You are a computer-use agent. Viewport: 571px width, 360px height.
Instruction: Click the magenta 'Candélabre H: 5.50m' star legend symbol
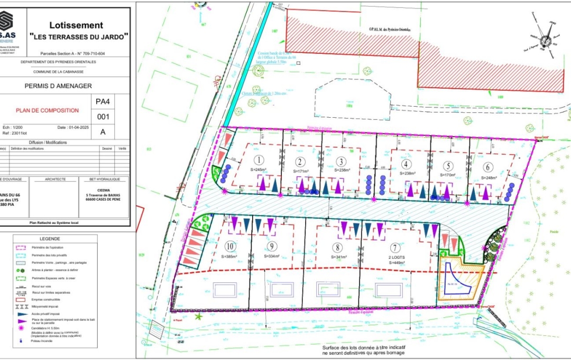pos(21,328)
